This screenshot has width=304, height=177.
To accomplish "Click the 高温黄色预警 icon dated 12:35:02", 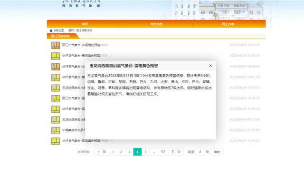I will point(56,141).
